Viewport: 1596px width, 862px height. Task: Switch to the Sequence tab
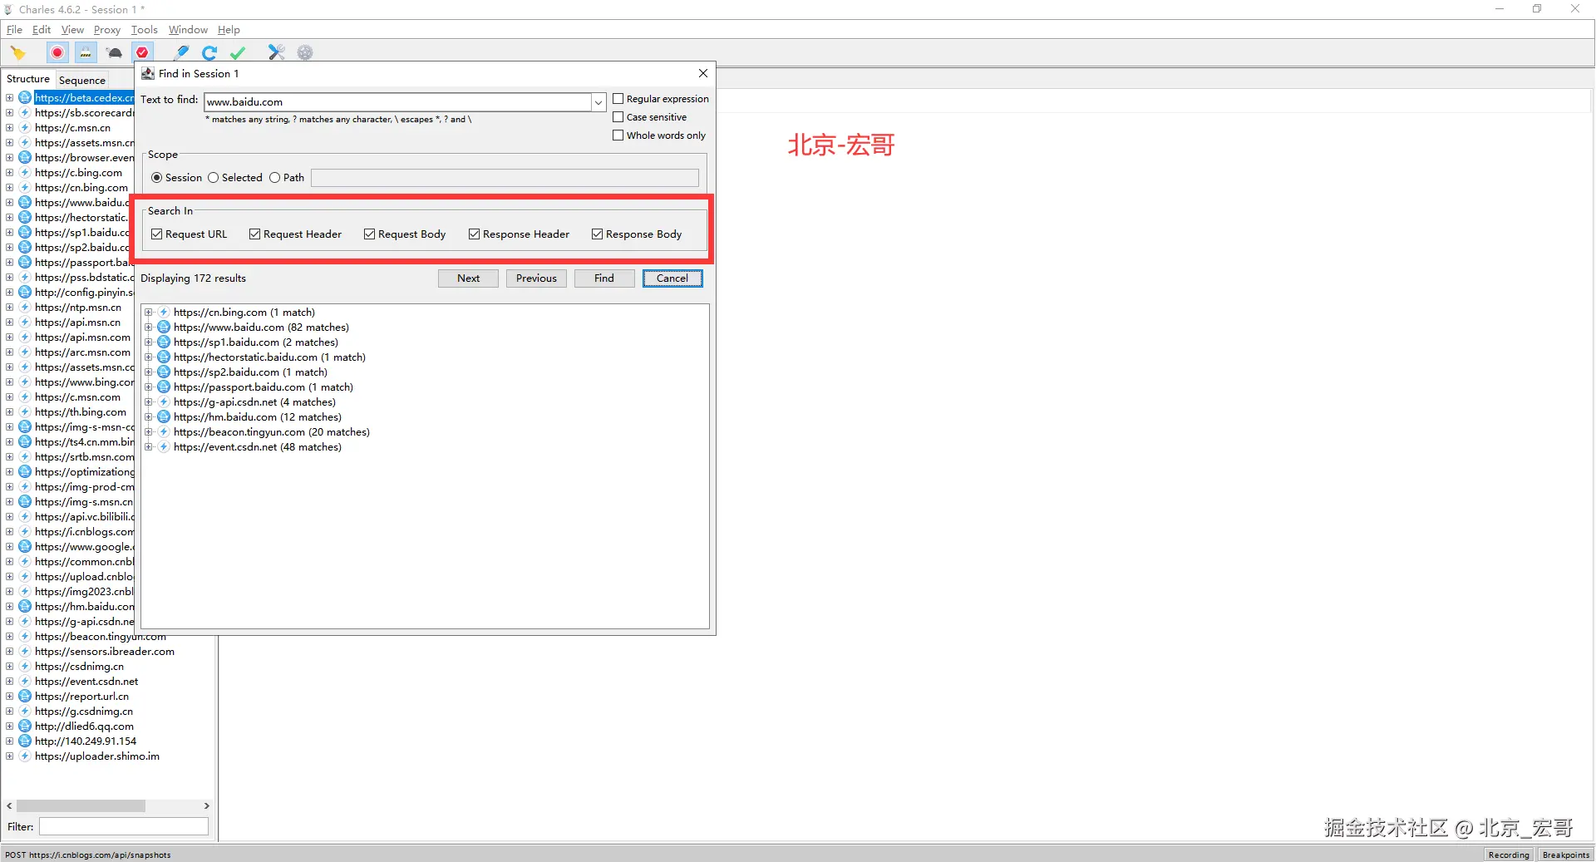pos(82,81)
